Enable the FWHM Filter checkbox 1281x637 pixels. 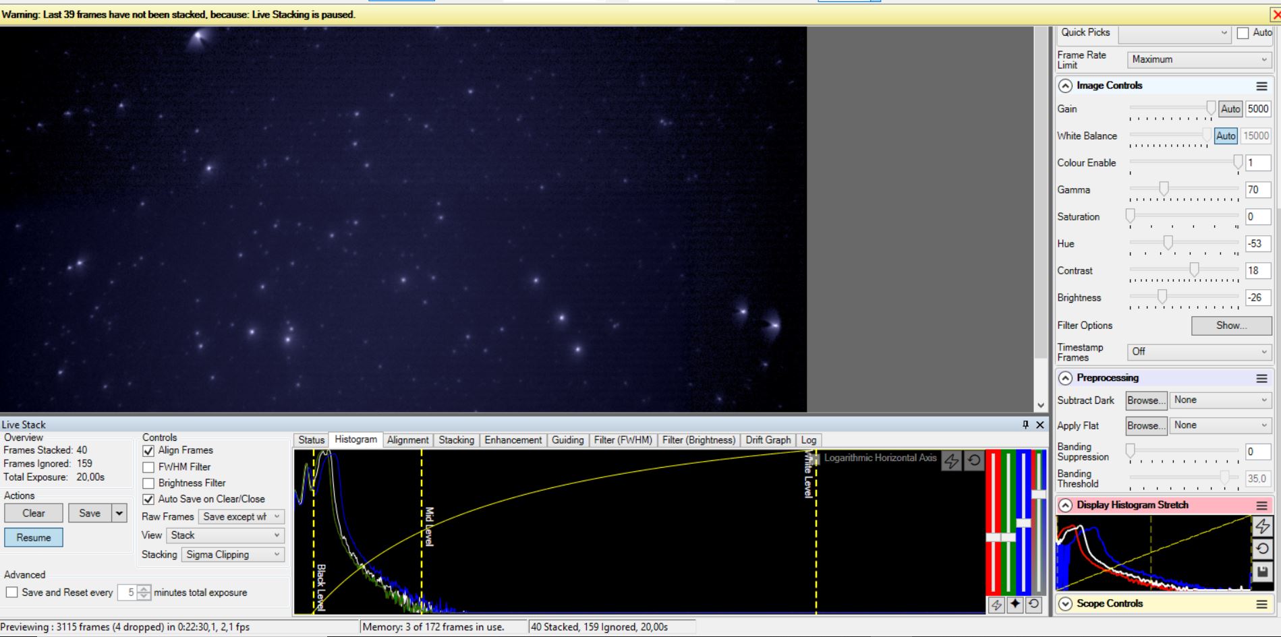point(148,467)
